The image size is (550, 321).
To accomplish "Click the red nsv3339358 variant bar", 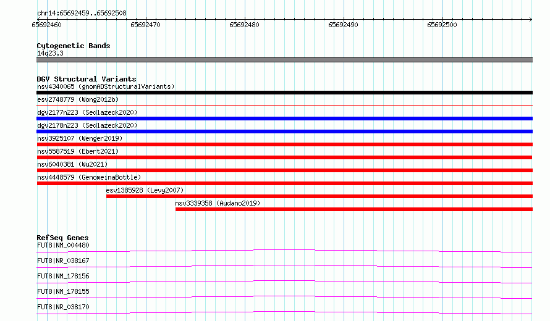I will (354, 209).
